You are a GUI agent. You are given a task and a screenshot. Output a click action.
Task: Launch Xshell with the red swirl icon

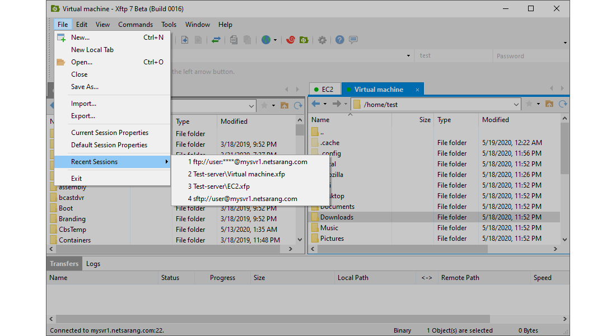pos(290,40)
